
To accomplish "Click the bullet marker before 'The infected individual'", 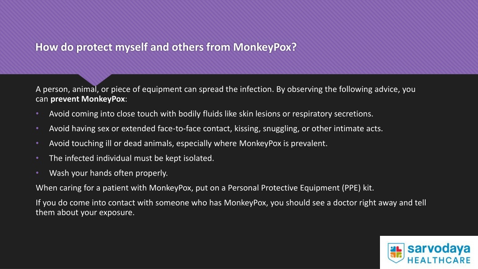I will [x=37, y=158].
